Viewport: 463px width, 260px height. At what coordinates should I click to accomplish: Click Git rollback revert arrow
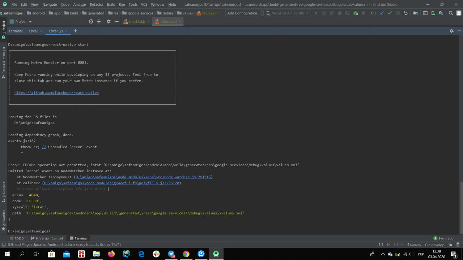tap(405, 13)
